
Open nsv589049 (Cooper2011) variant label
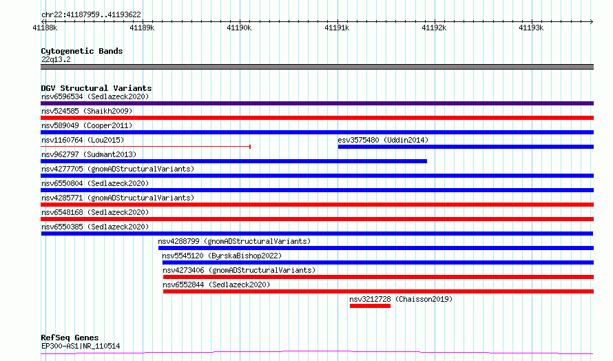pos(87,125)
